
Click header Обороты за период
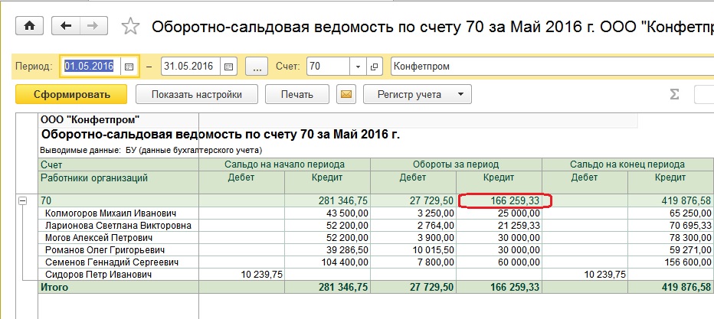point(457,164)
